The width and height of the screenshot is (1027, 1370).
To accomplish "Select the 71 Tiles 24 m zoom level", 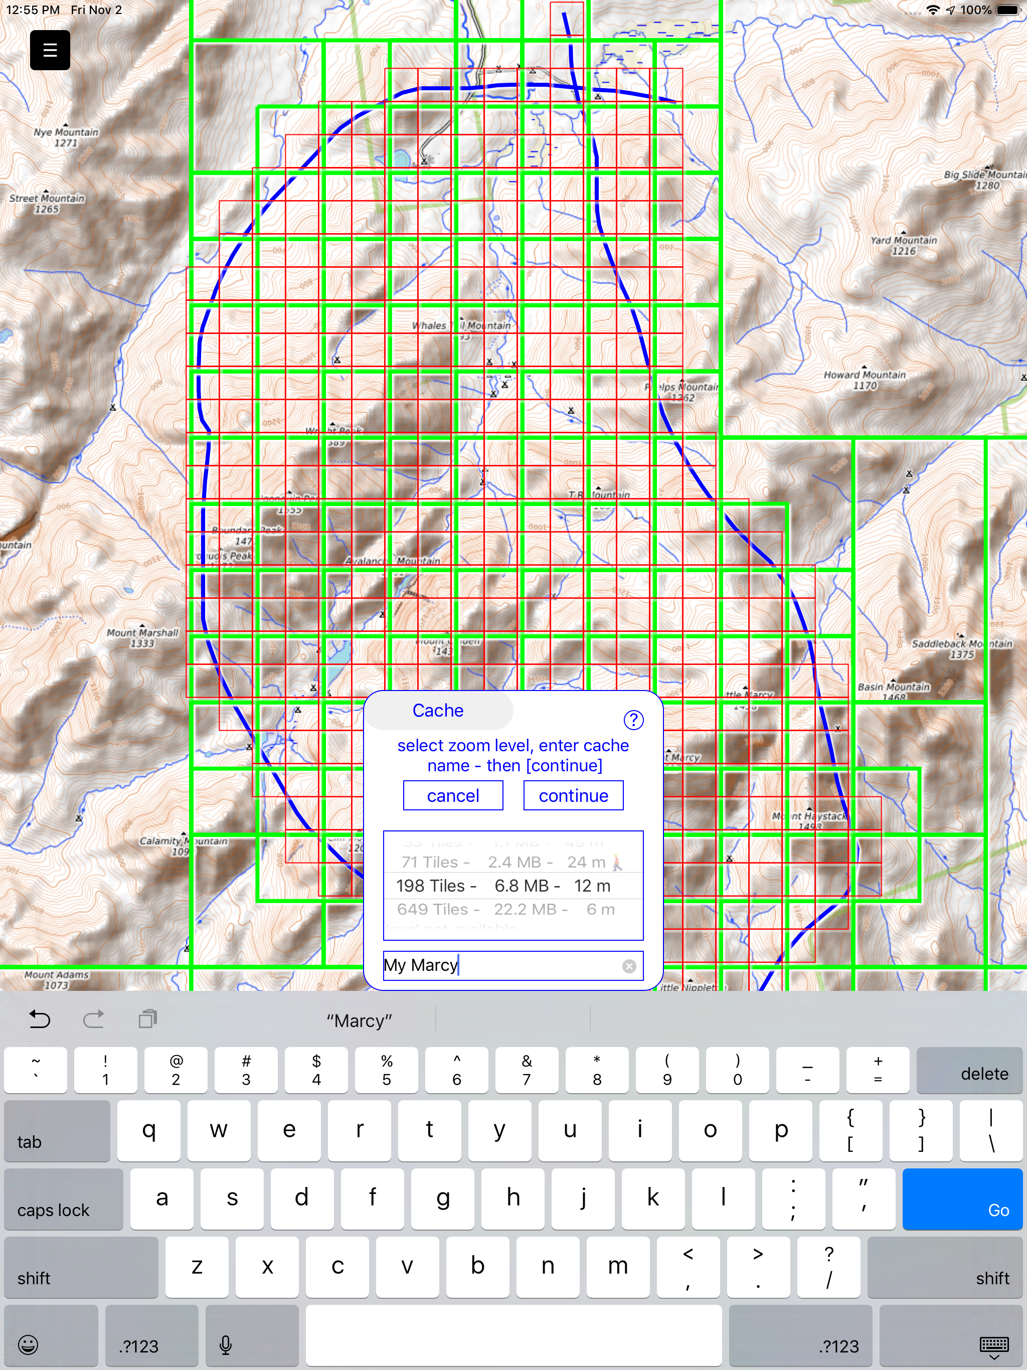I will 512,862.
